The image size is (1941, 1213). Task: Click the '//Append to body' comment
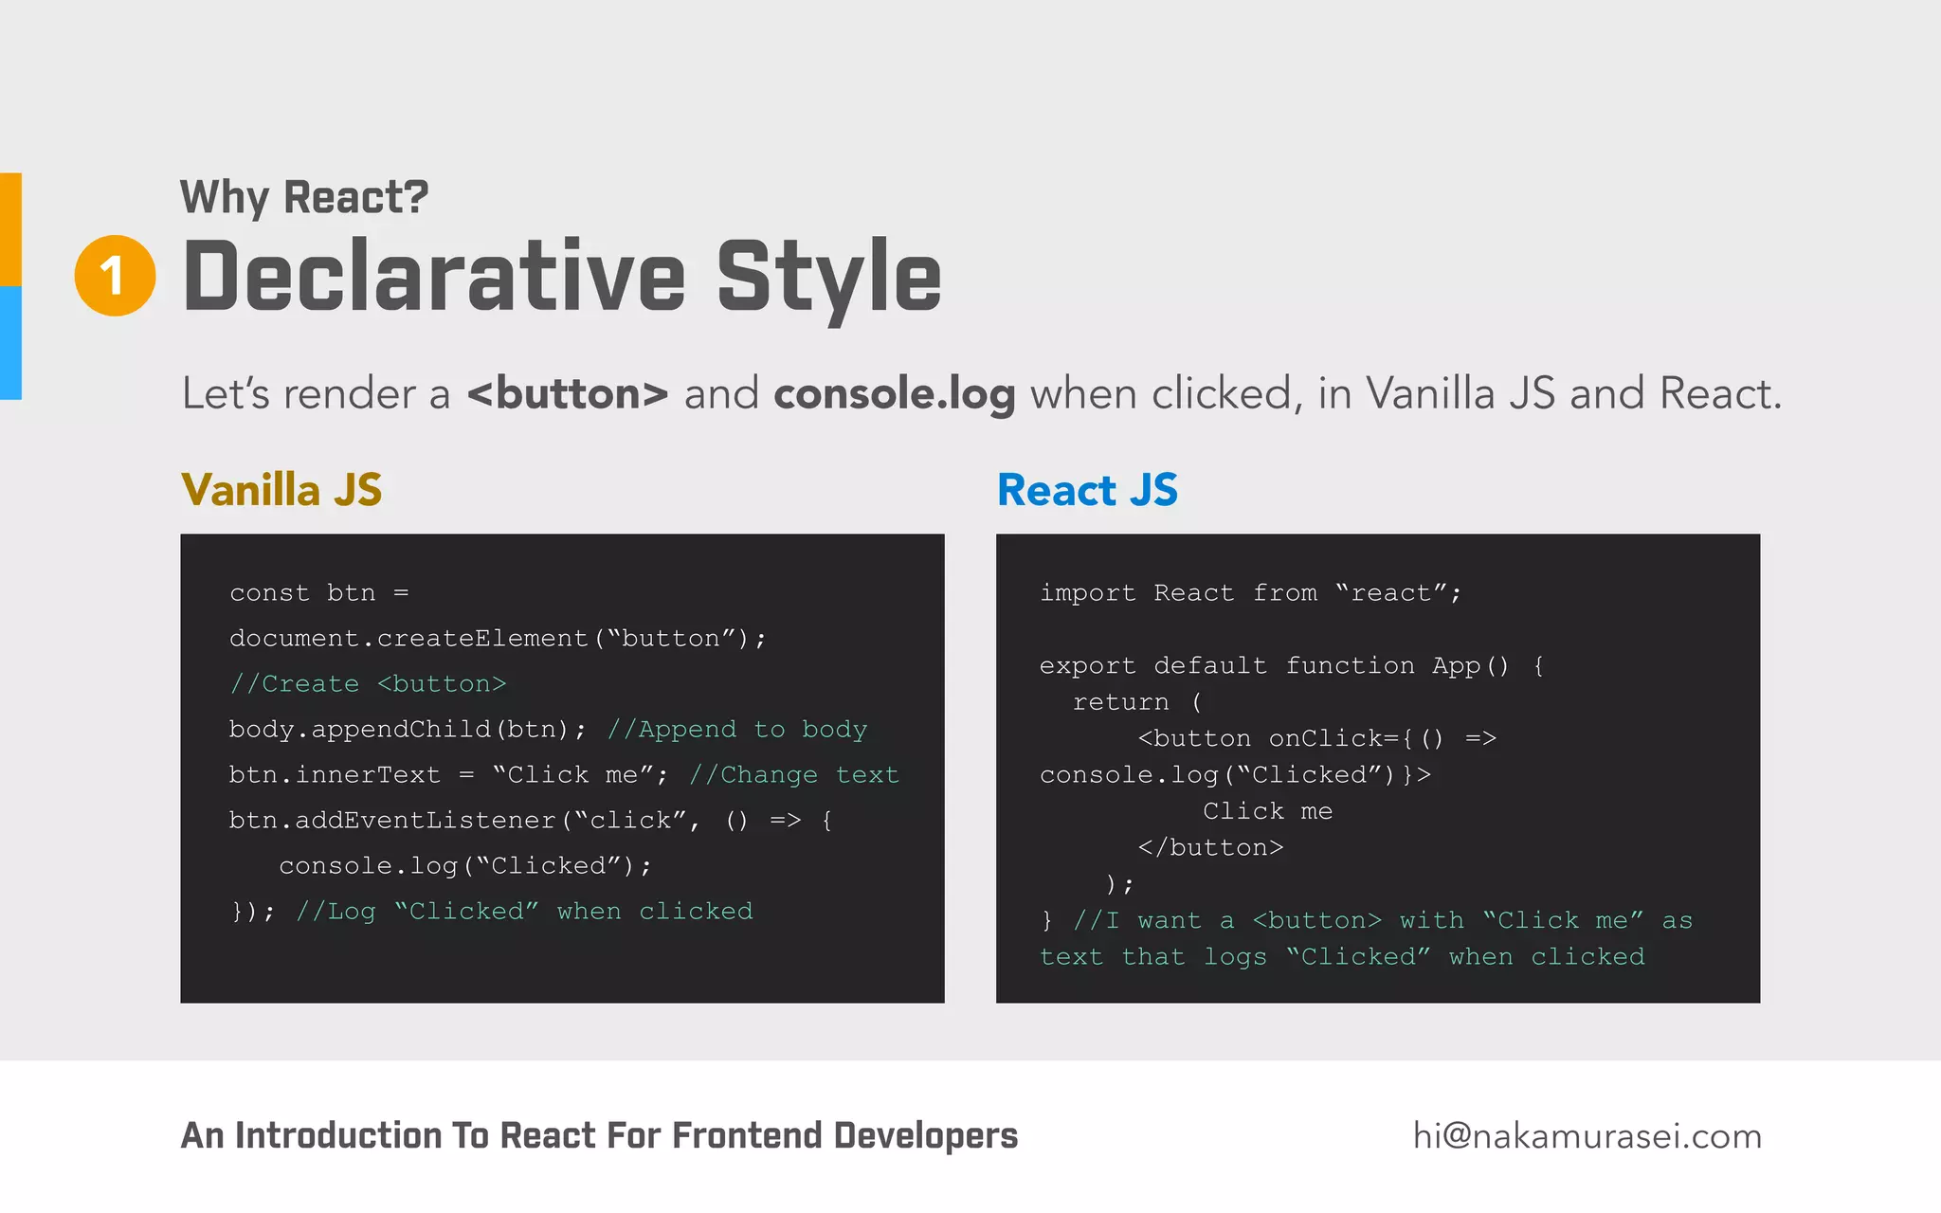736,730
